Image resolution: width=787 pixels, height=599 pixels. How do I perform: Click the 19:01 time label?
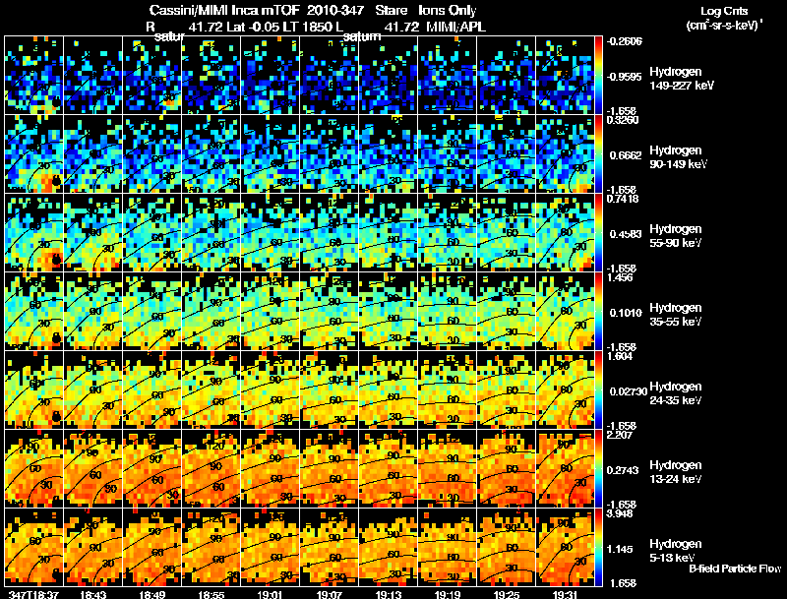click(270, 594)
